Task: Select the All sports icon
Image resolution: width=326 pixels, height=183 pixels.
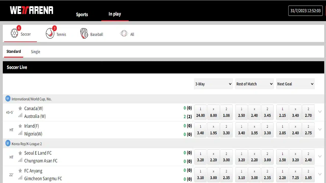Action: click(x=124, y=34)
